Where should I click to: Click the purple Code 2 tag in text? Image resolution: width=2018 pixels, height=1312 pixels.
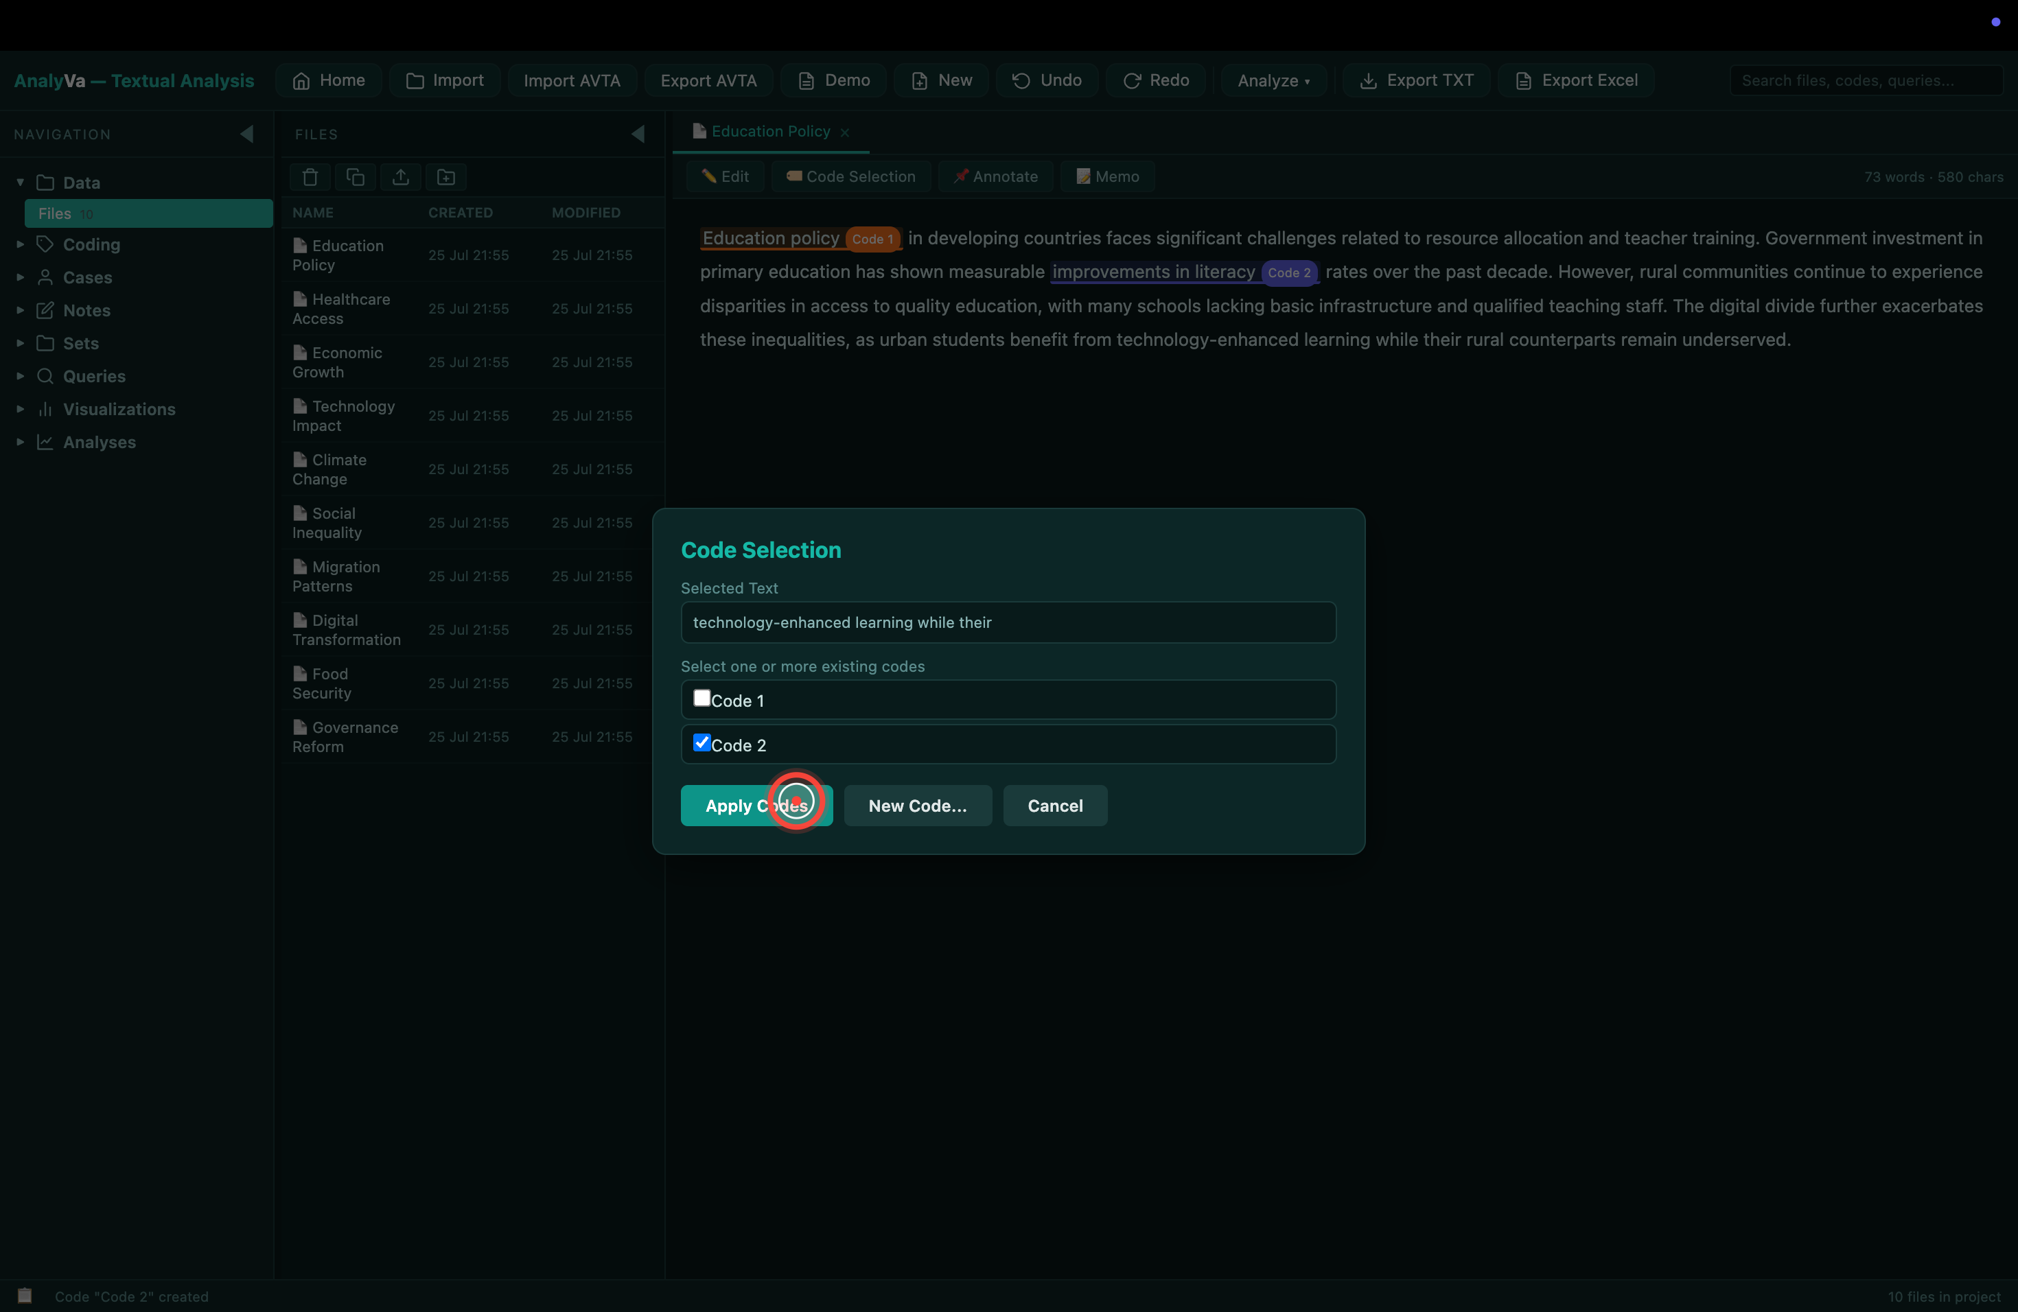point(1289,273)
